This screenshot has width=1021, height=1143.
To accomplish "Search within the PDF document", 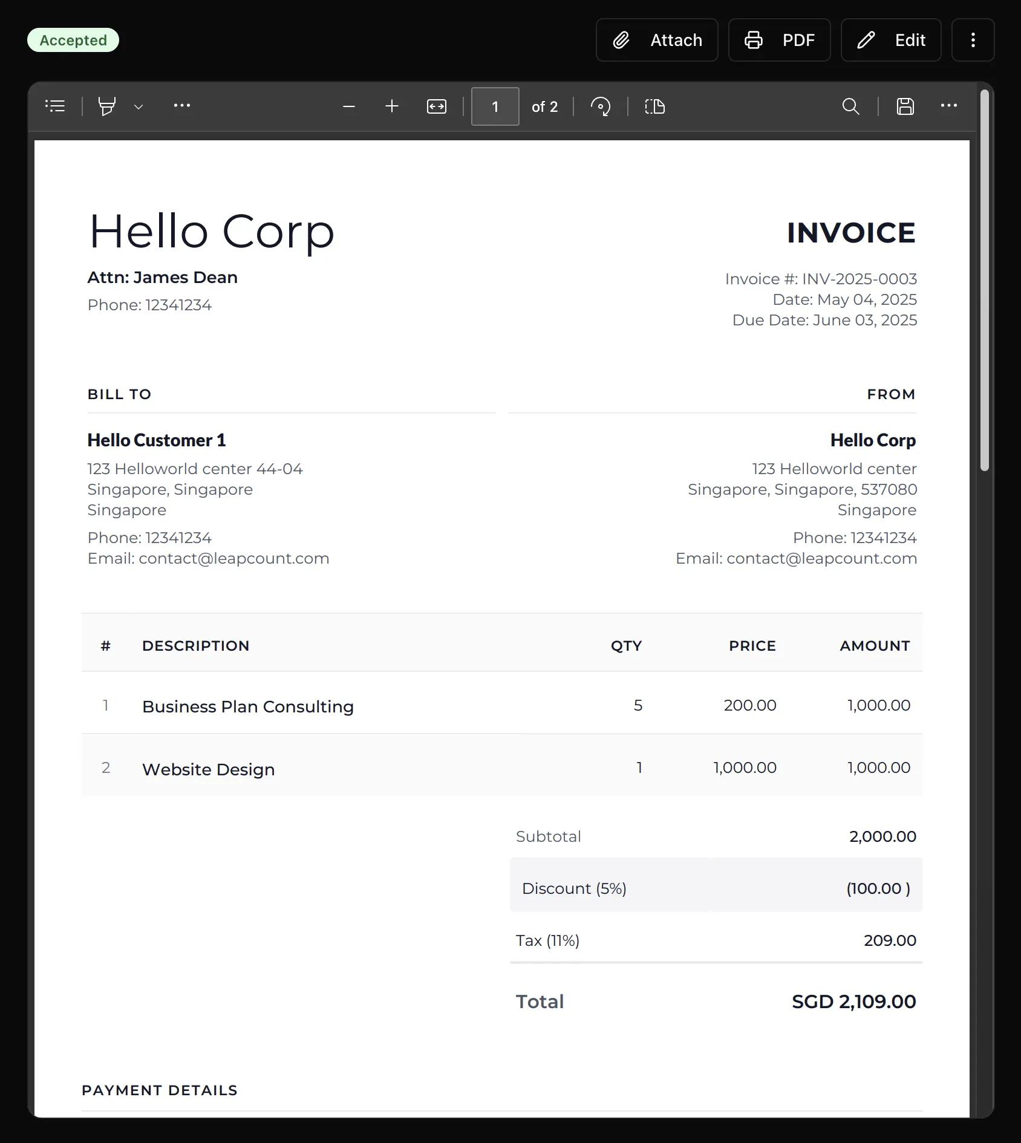I will pyautogui.click(x=850, y=106).
